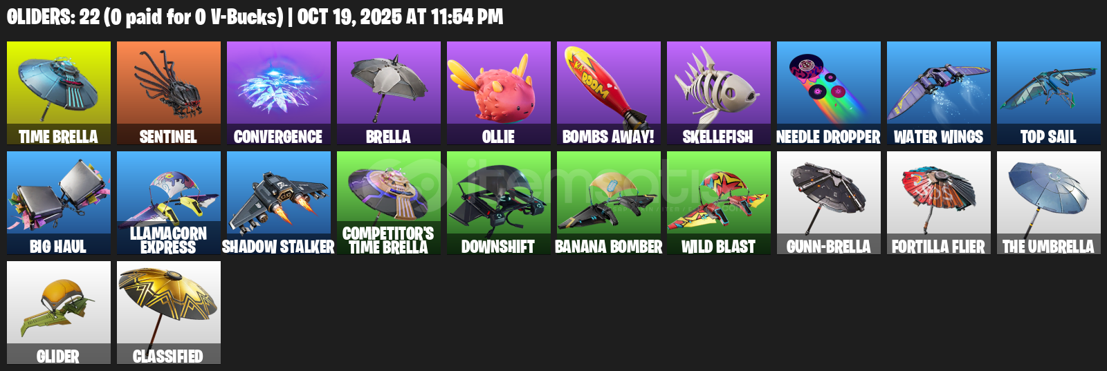Open the Convergence glider tile
1107x371 pixels.
279,93
